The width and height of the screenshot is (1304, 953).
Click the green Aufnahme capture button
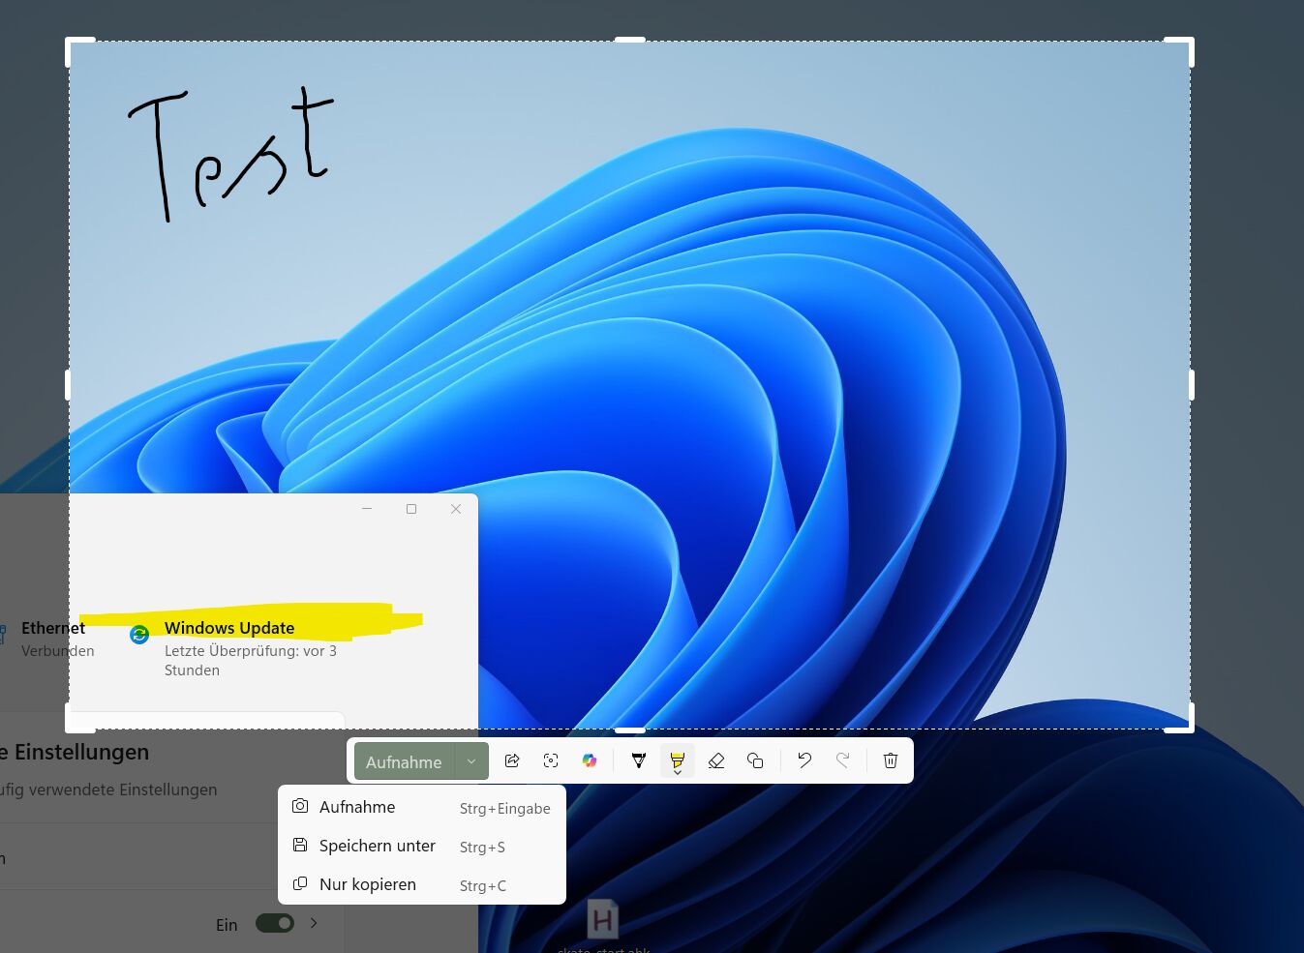click(404, 761)
